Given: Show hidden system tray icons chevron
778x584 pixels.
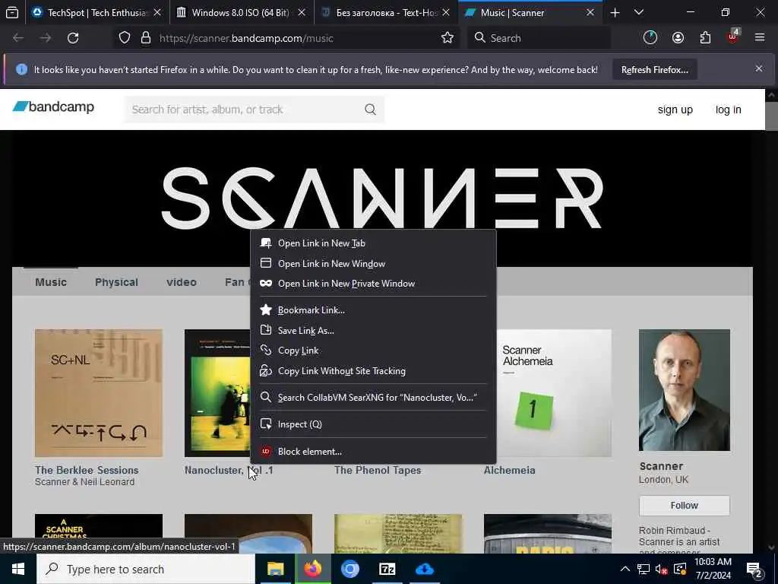Looking at the screenshot, I should click(625, 569).
